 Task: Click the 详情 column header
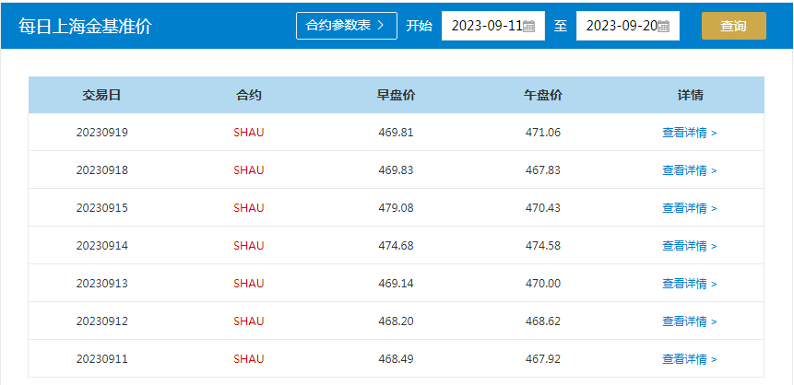(x=690, y=95)
